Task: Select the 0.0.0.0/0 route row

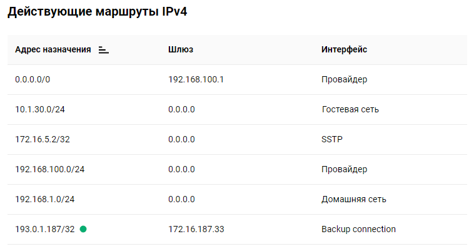Action: click(x=237, y=80)
